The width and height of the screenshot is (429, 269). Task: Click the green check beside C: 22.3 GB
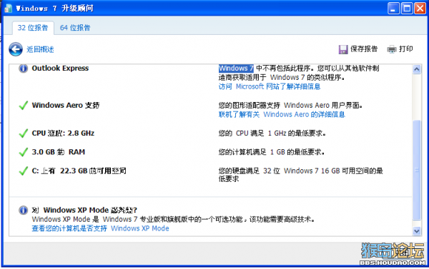[x=24, y=171]
